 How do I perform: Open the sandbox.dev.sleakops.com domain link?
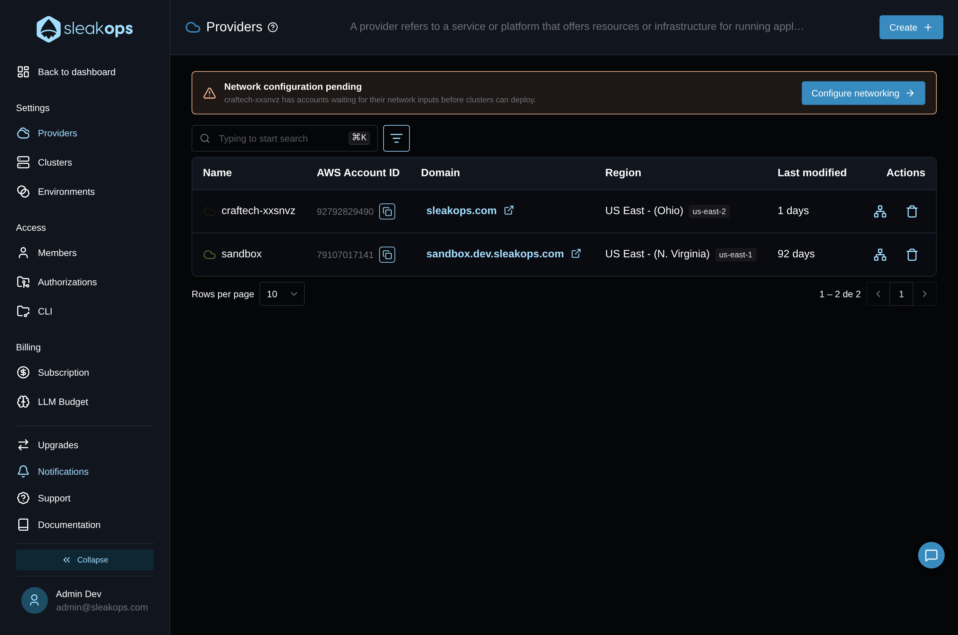coord(495,254)
